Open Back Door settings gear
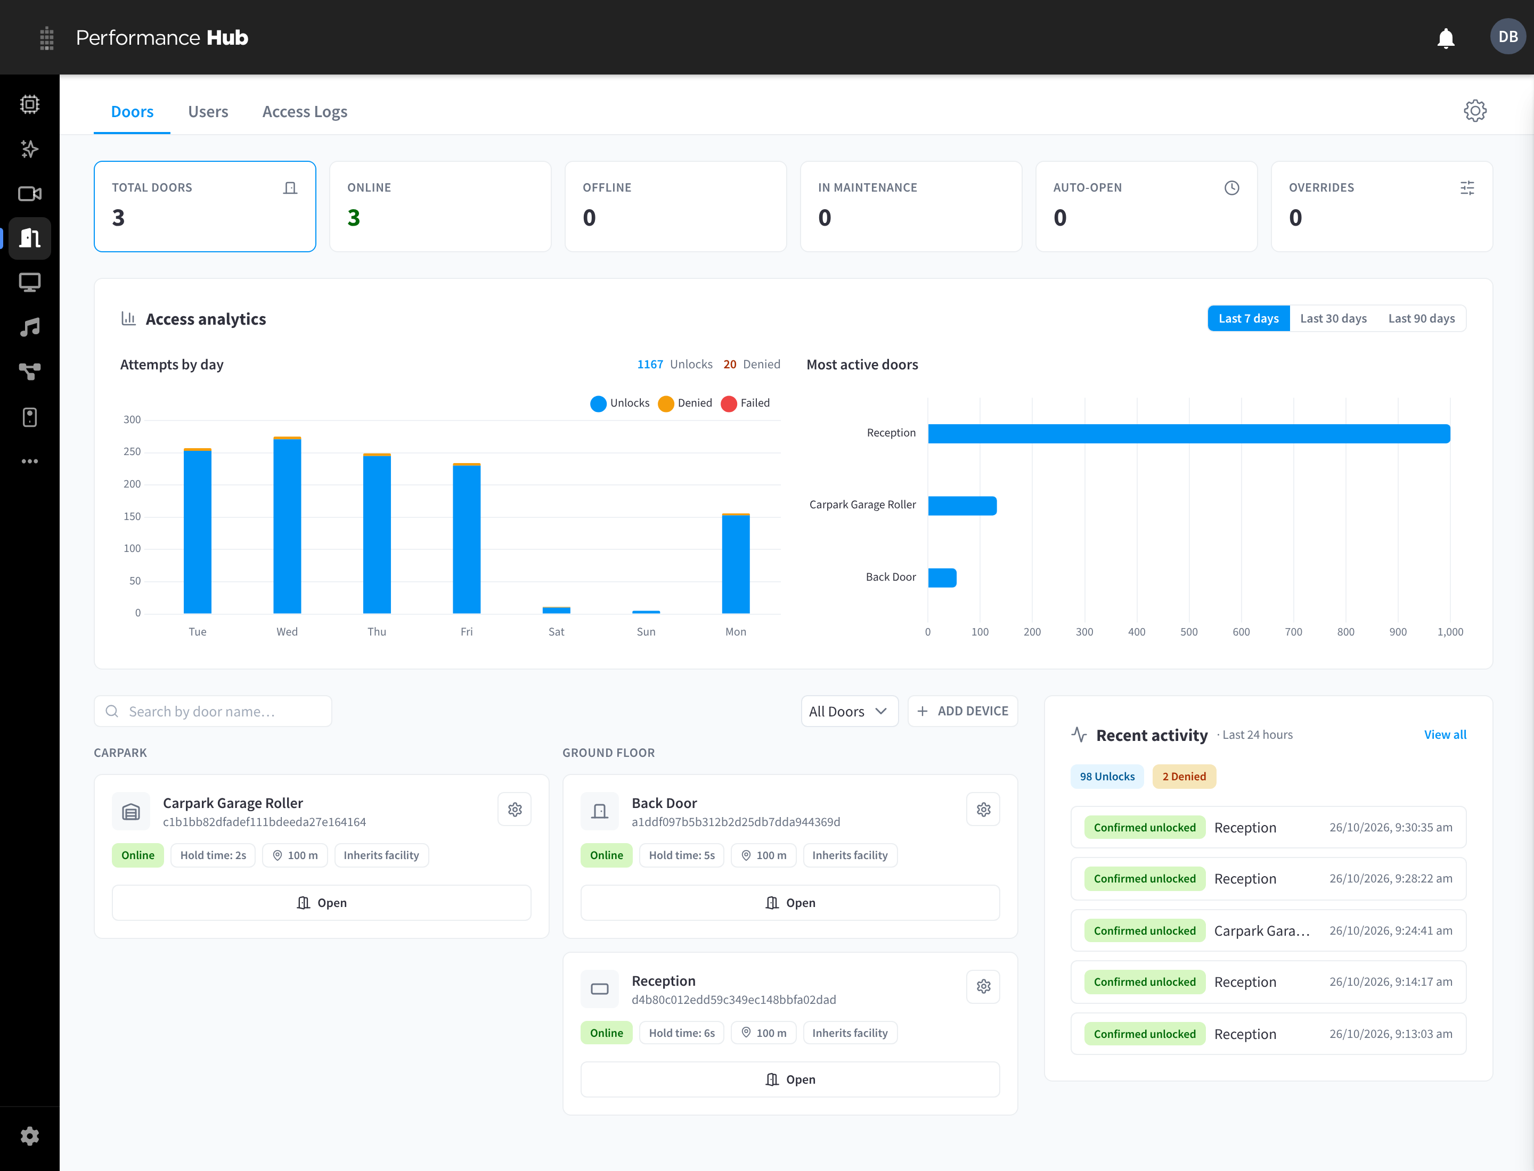Viewport: 1534px width, 1171px height. click(984, 809)
